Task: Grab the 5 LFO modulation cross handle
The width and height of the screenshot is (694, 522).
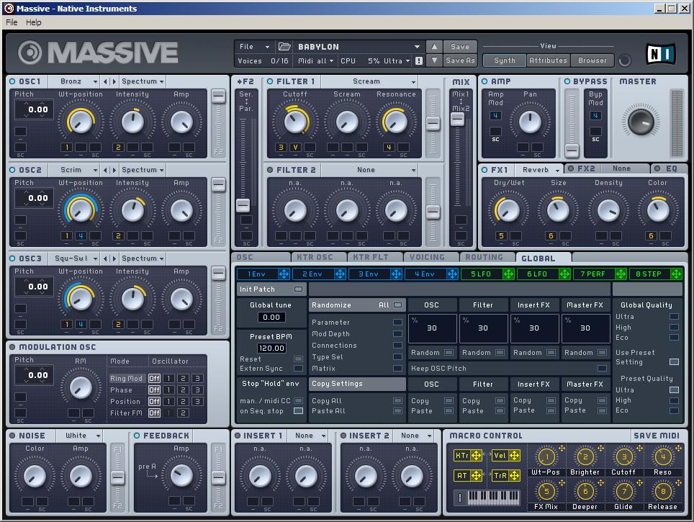Action: pos(508,274)
